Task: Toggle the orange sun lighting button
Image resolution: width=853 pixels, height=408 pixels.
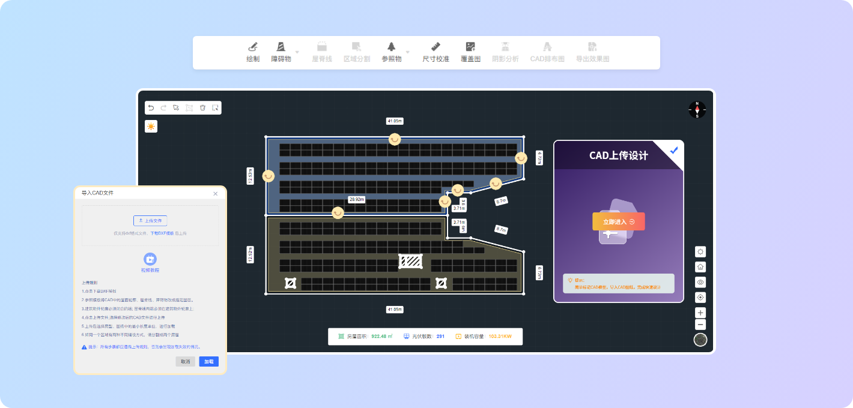Action: pos(151,127)
